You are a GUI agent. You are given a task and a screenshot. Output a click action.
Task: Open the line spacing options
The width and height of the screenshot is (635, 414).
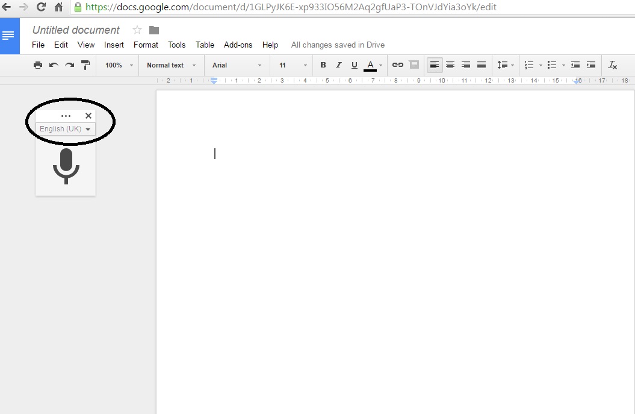click(506, 65)
